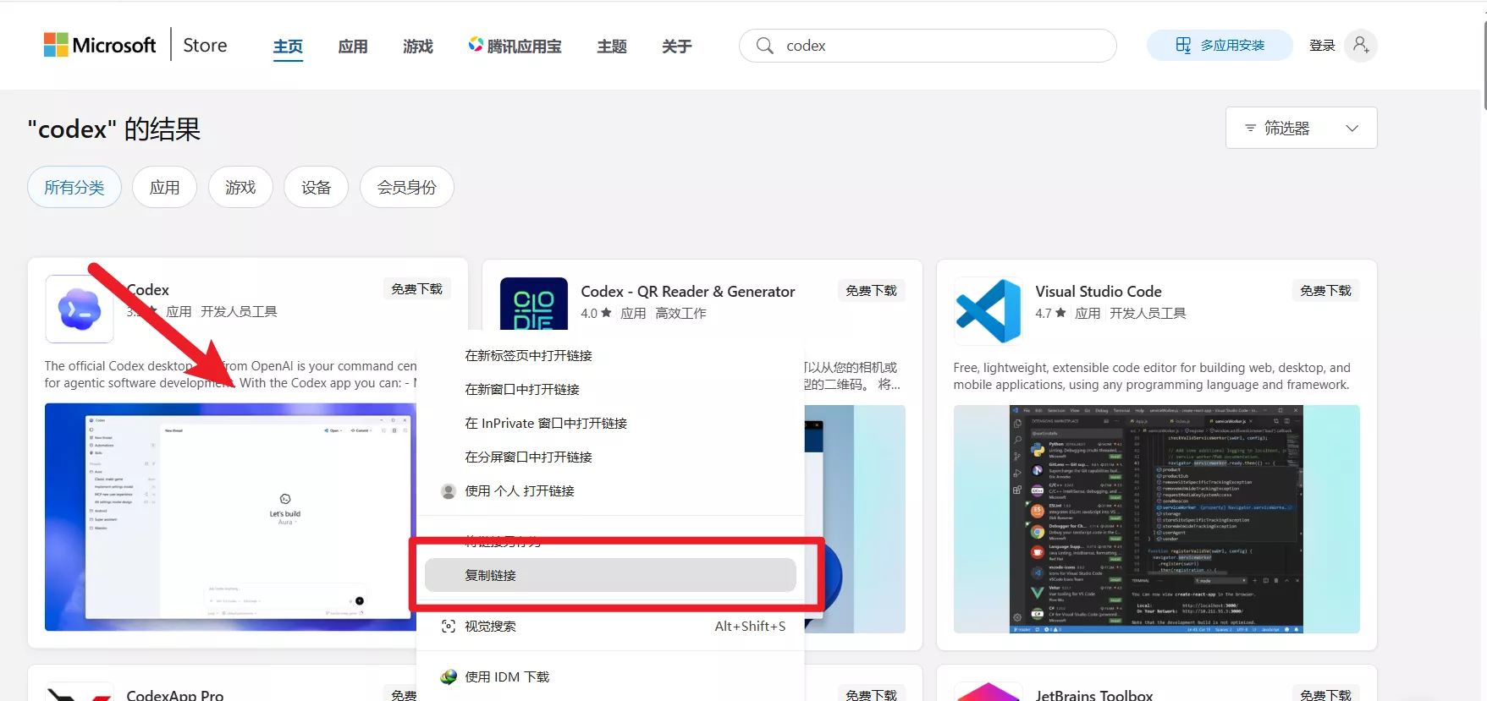Select the 游戏 filter chip

[x=240, y=187]
